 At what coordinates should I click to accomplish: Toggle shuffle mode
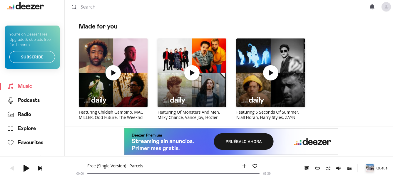pyautogui.click(x=328, y=168)
